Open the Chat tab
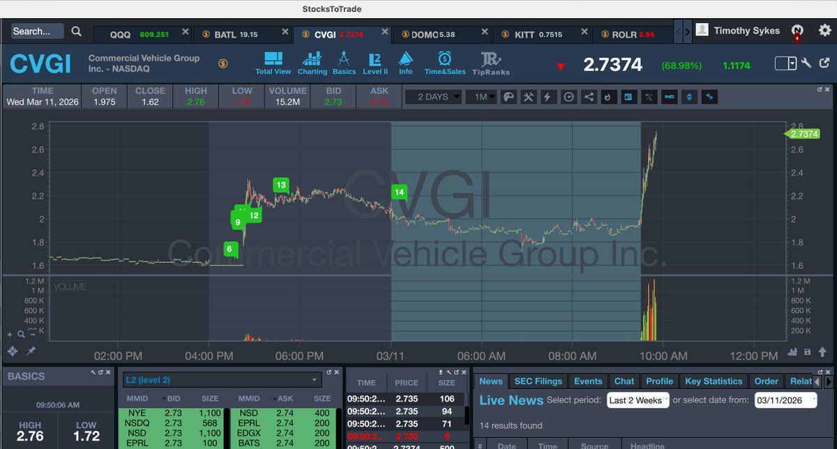The height and width of the screenshot is (449, 837). point(624,381)
